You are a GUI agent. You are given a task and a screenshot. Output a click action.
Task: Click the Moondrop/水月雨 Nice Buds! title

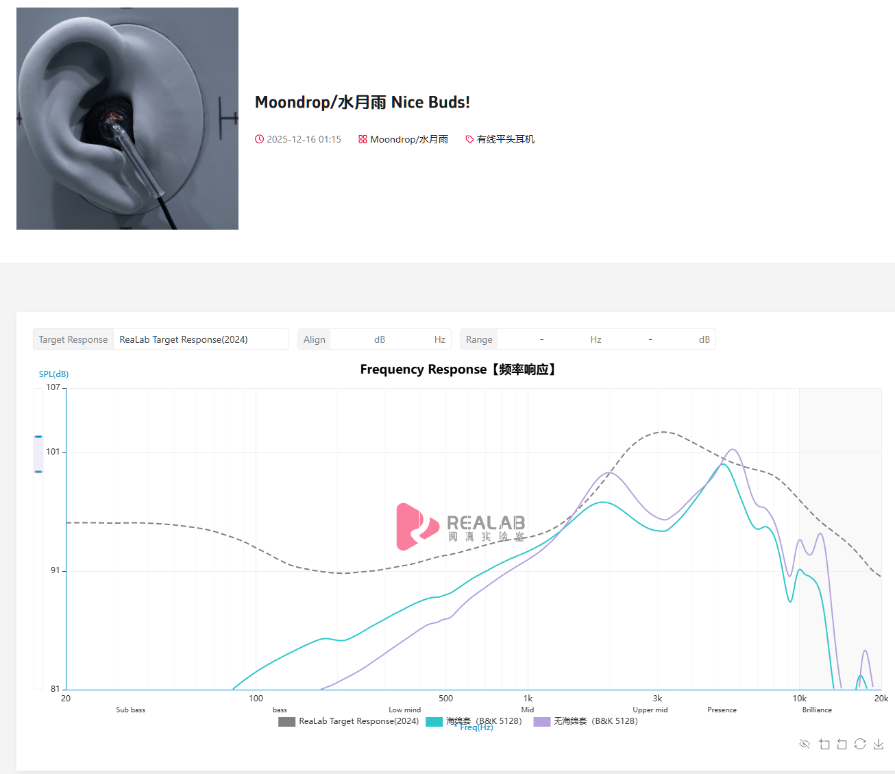[x=363, y=102]
